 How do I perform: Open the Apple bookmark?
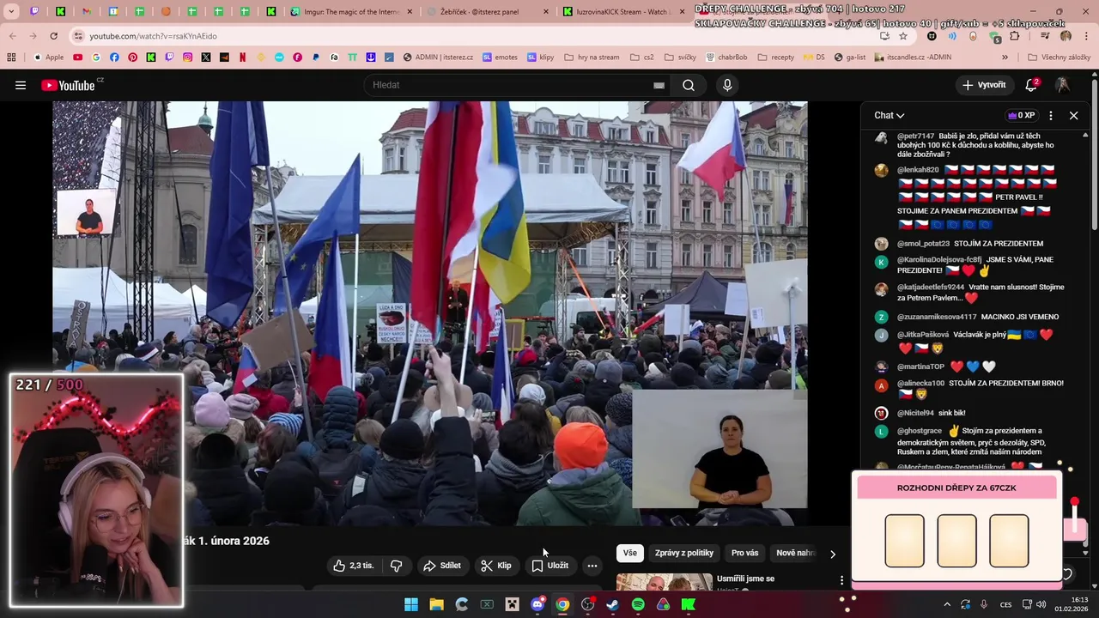49,58
